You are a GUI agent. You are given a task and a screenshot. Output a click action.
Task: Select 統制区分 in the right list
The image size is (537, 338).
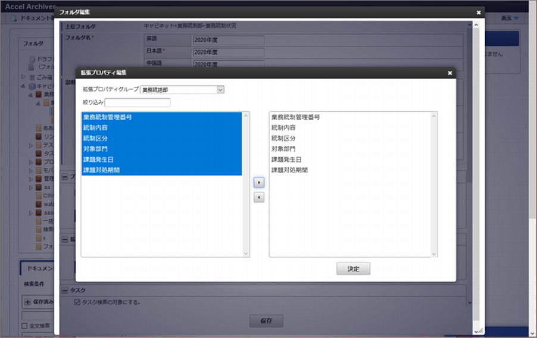point(349,138)
